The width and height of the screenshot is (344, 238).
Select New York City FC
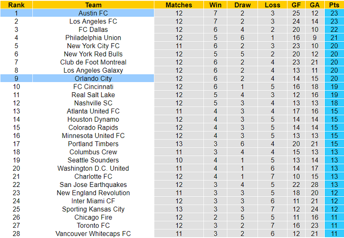coord(93,46)
